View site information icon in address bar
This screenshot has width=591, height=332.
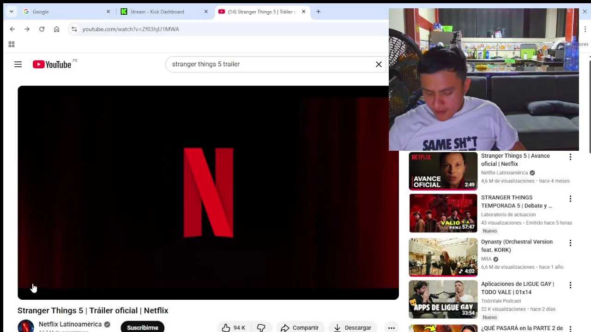tap(74, 29)
